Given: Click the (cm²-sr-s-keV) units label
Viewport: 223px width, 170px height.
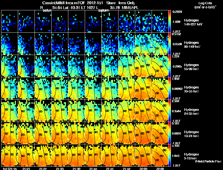Looking at the screenshot, I should (205, 7).
